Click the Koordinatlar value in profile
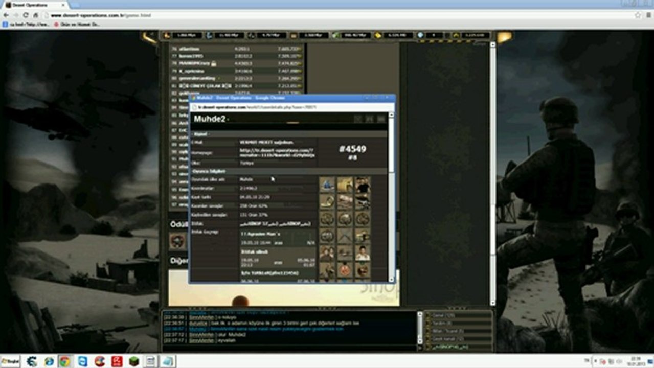The image size is (654, 368). [x=248, y=188]
